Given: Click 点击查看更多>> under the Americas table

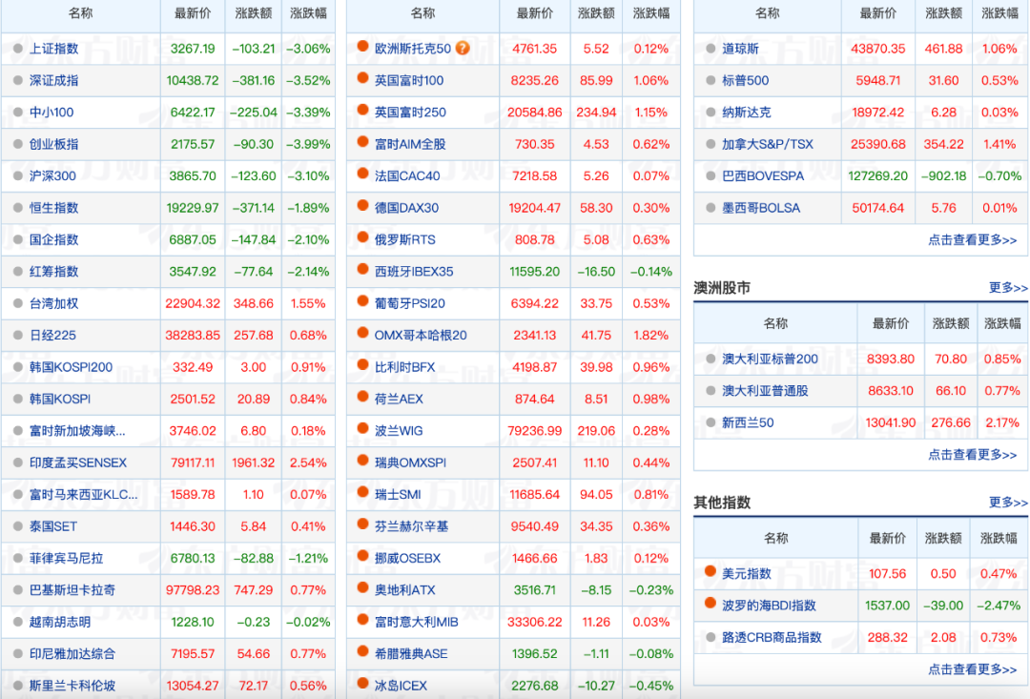Looking at the screenshot, I should [x=973, y=240].
